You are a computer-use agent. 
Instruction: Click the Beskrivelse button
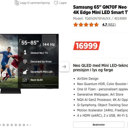pyautogui.click(x=99, y=125)
